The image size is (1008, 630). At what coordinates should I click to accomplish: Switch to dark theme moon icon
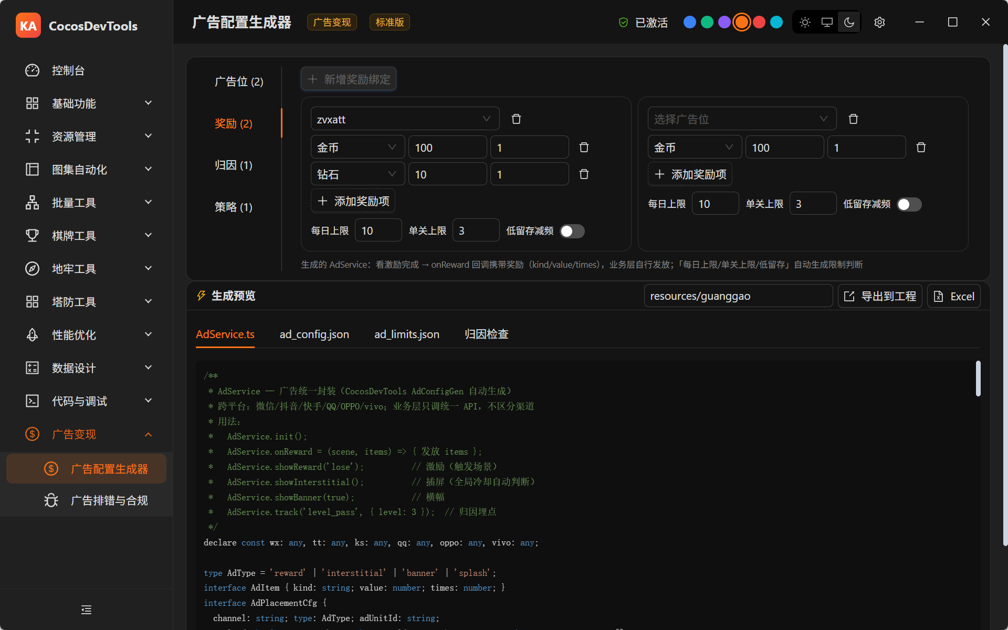coord(849,22)
